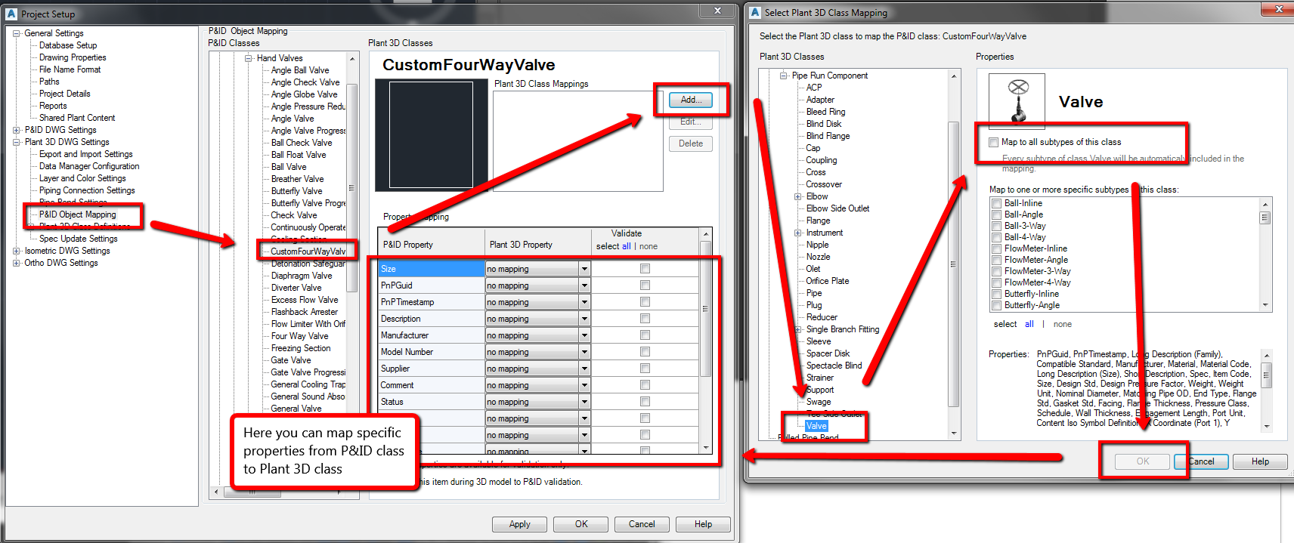The image size is (1294, 543).
Task: Select Drawing Properties tree item
Action: (73, 57)
